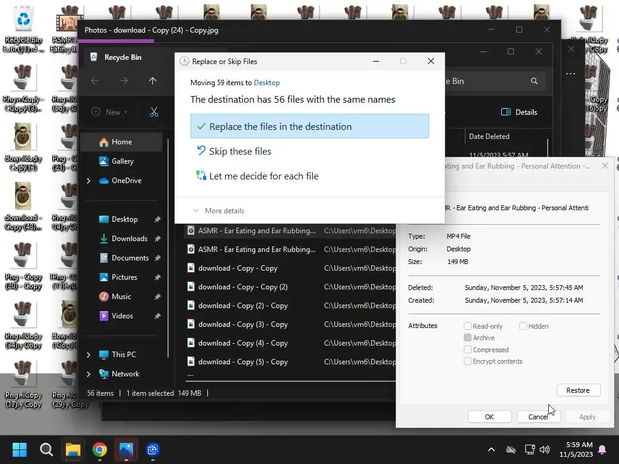Select the download - Copy - Copy (2) row
The width and height of the screenshot is (619, 464).
291,287
